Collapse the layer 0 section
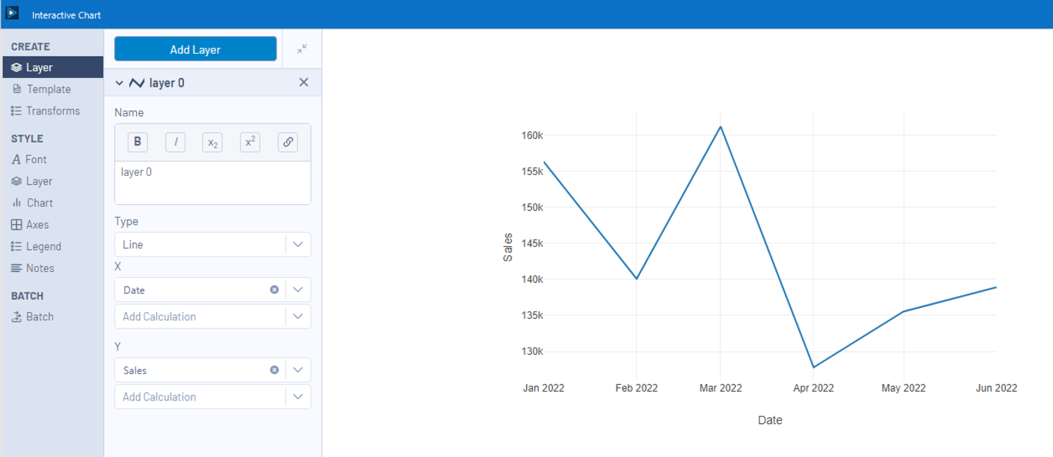 pyautogui.click(x=119, y=82)
